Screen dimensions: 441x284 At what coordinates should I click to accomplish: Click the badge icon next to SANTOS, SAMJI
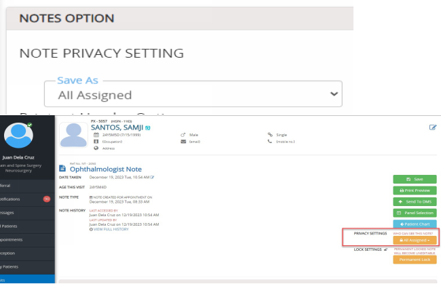pos(147,127)
